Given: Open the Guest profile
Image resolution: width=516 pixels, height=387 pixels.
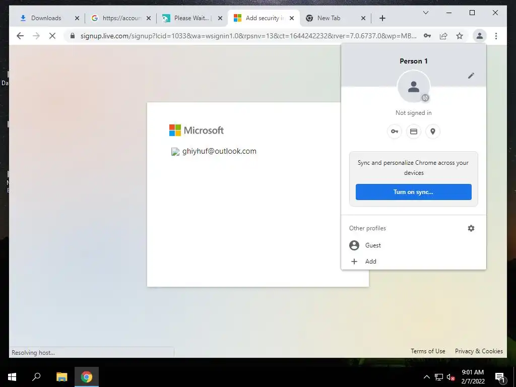Looking at the screenshot, I should tap(413, 245).
